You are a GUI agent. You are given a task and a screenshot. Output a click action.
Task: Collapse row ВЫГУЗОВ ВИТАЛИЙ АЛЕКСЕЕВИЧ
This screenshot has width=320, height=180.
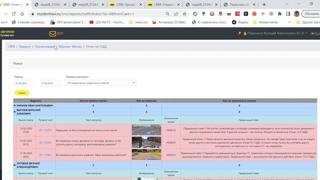[x=14, y=112]
